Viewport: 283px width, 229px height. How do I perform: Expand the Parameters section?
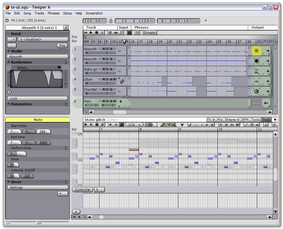click(x=9, y=104)
